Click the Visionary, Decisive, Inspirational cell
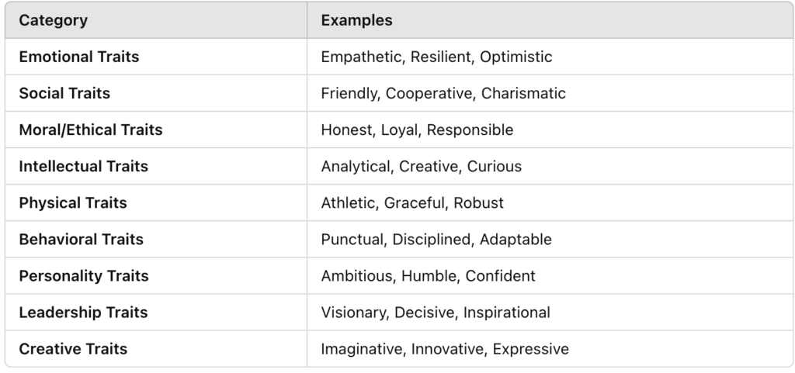The width and height of the screenshot is (795, 373). (x=436, y=312)
